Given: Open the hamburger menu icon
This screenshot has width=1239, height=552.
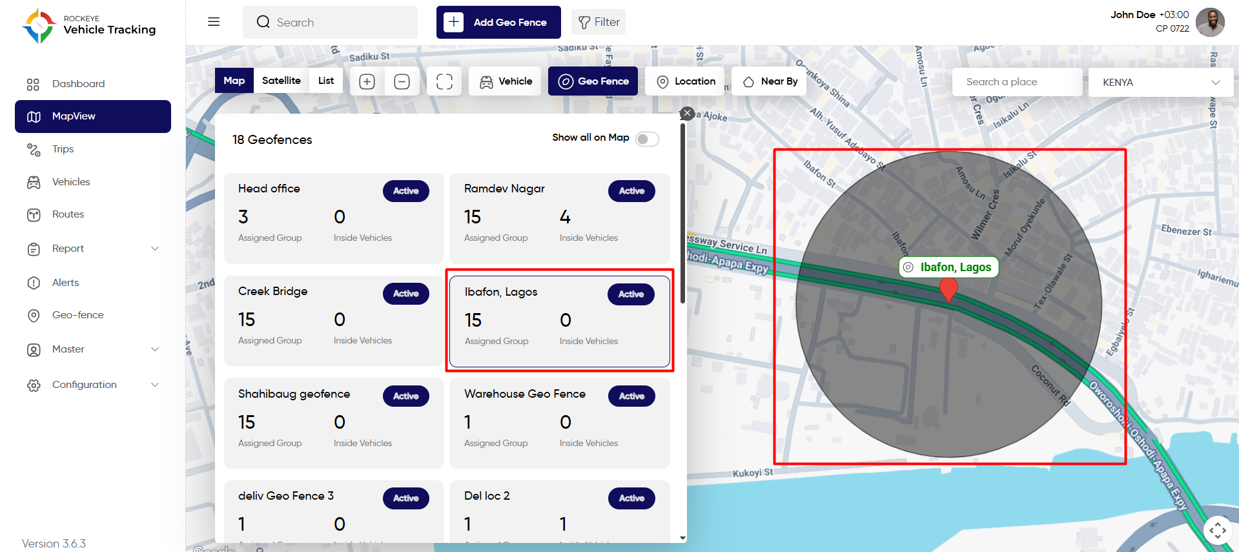Looking at the screenshot, I should point(214,22).
